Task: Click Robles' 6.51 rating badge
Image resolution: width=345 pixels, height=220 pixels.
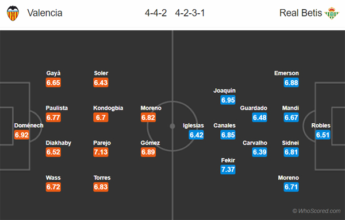Action: [x=323, y=135]
